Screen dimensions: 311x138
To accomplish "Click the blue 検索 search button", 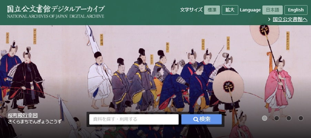I will [x=201, y=119].
